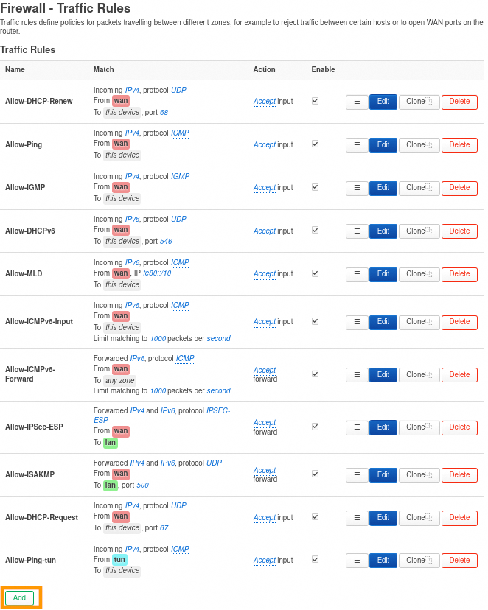
Task: Disable the Allow-DHCP-Renew rule checkbox
Action: (x=316, y=101)
